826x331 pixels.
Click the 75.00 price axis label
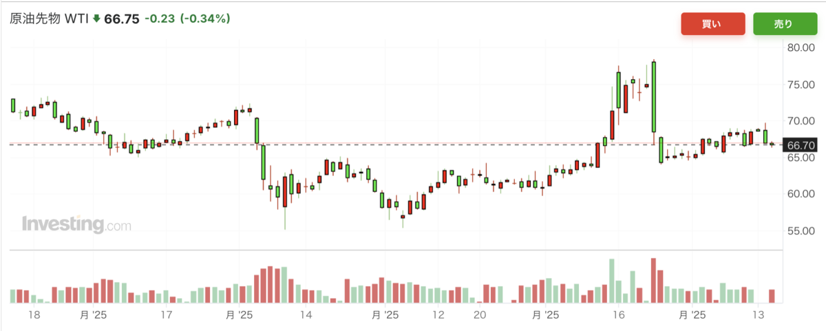point(801,84)
